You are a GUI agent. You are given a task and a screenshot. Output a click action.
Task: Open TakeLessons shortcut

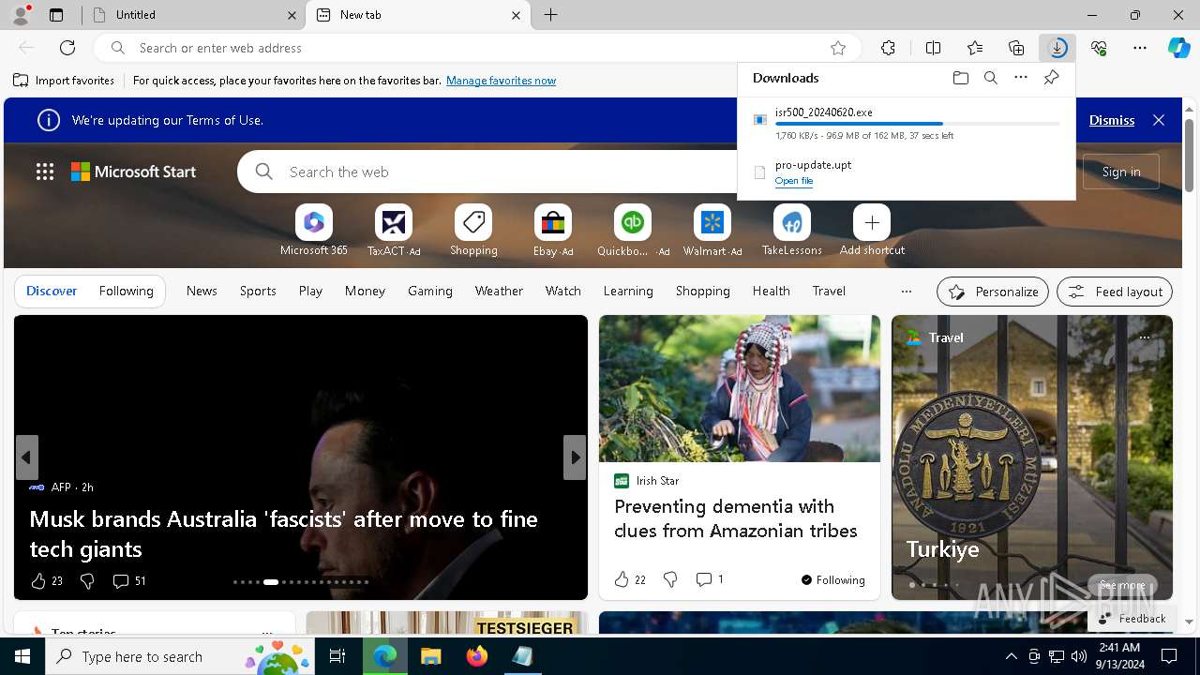pos(792,231)
